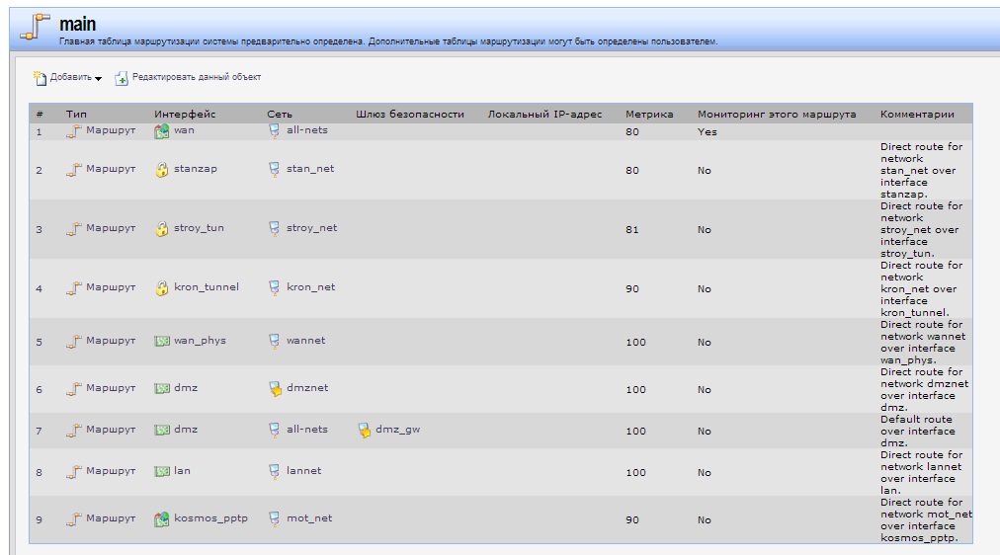The image size is (1000, 555).
Task: Sort by the Тип column header
Action: (x=76, y=114)
